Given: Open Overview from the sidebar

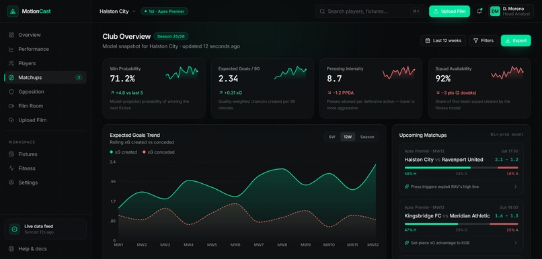Looking at the screenshot, I should point(45,35).
